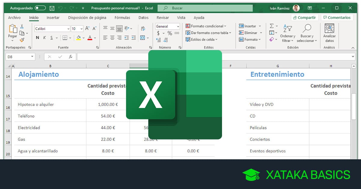Open the Comentarios panel

(x=337, y=18)
